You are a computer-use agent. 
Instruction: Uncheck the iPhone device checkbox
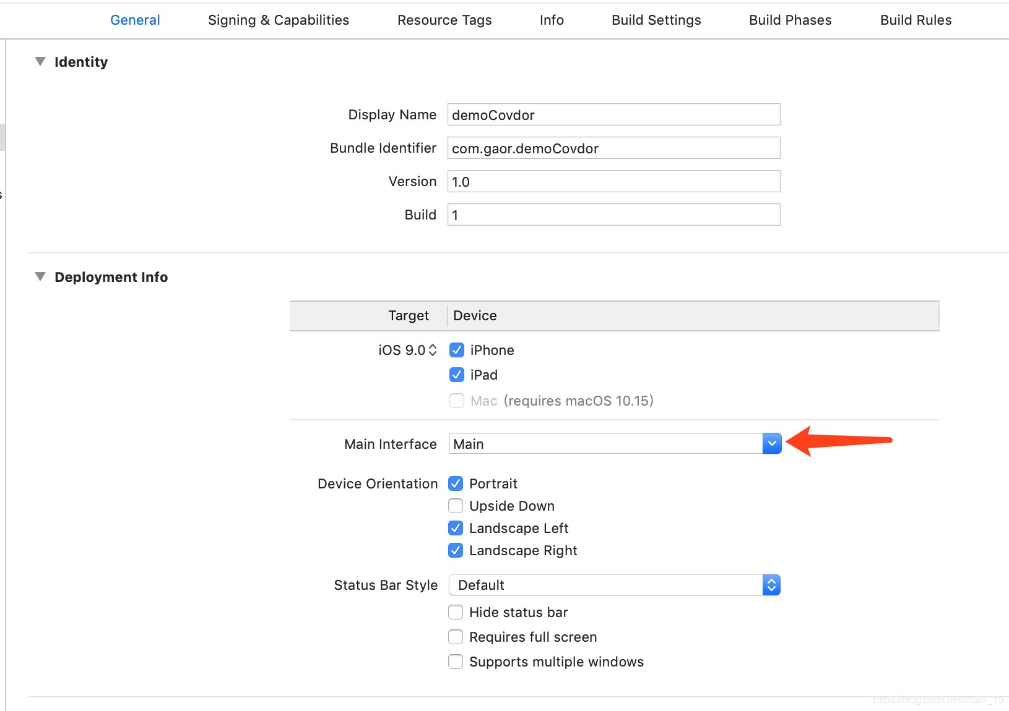click(x=457, y=350)
